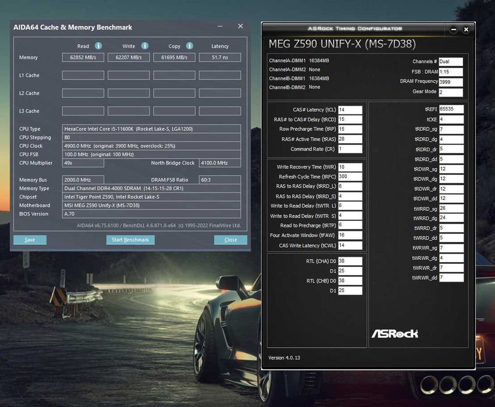Click the Channels # field showing Dual

click(x=451, y=62)
